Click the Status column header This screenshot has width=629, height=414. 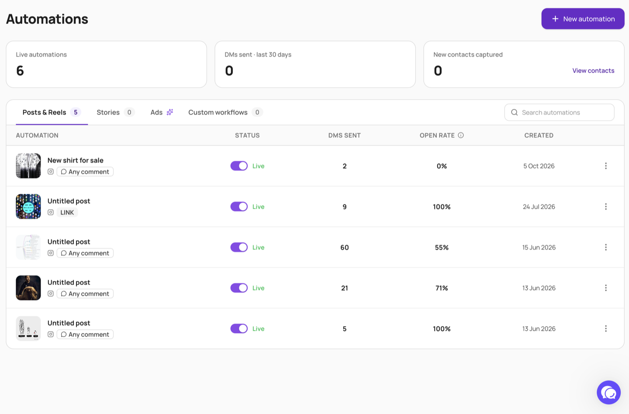click(x=247, y=135)
